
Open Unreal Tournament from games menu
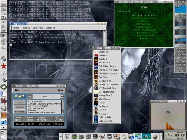[x=106, y=84]
